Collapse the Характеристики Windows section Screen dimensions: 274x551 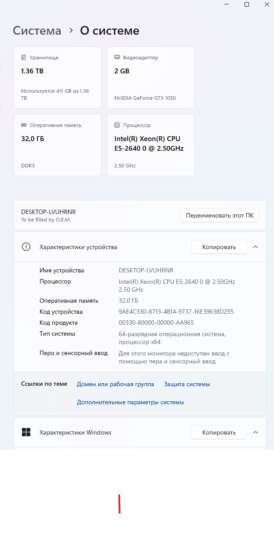pos(256,432)
